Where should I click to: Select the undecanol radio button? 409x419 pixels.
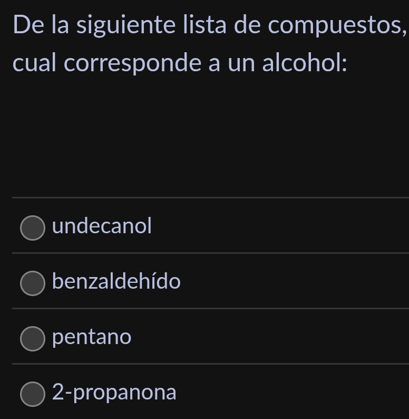pyautogui.click(x=33, y=227)
